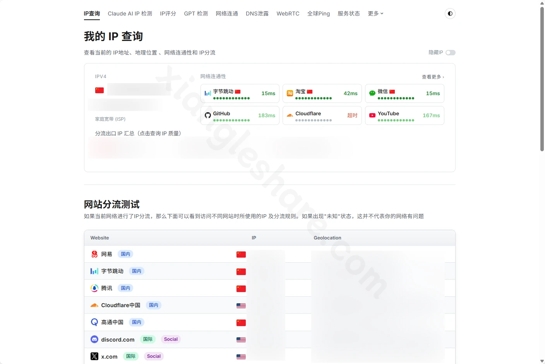Click the Taobao orange icon
The width and height of the screenshot is (545, 364).
pos(290,93)
